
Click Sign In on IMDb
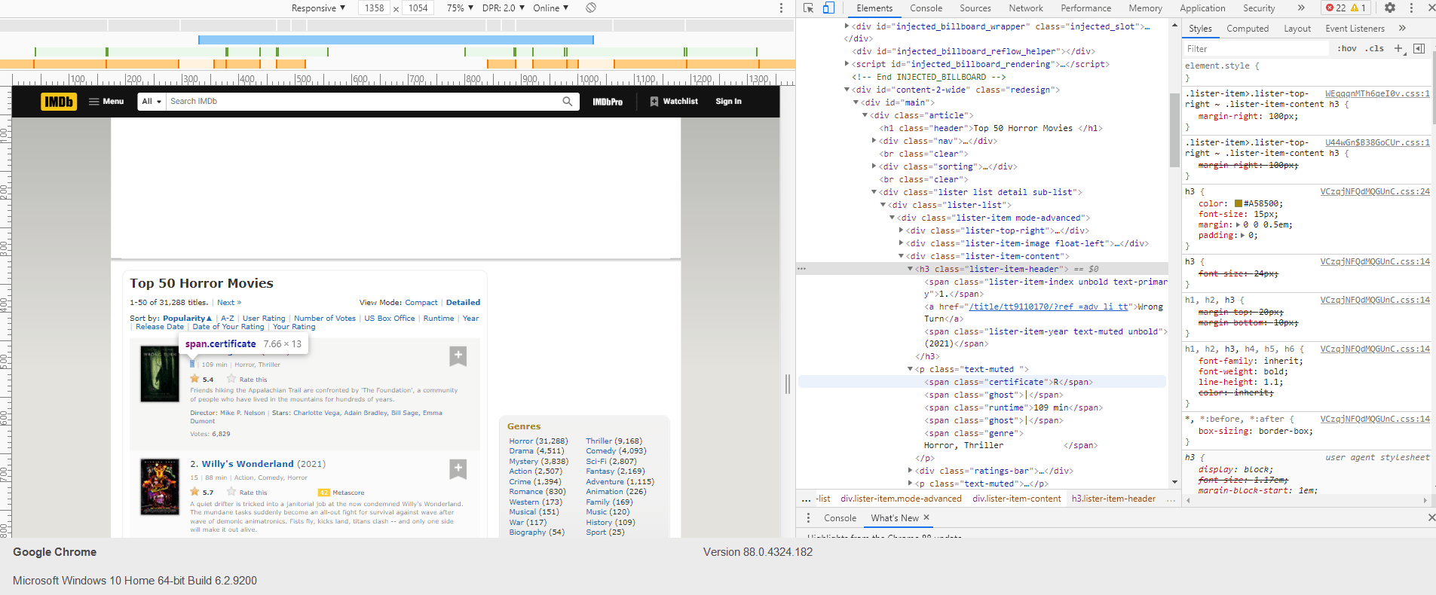(x=728, y=102)
